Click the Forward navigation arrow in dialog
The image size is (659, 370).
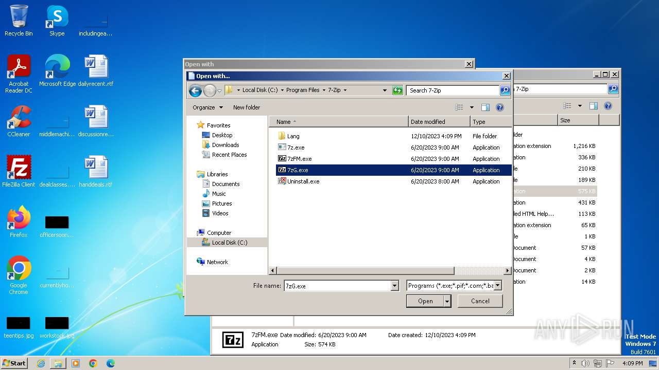click(x=210, y=91)
